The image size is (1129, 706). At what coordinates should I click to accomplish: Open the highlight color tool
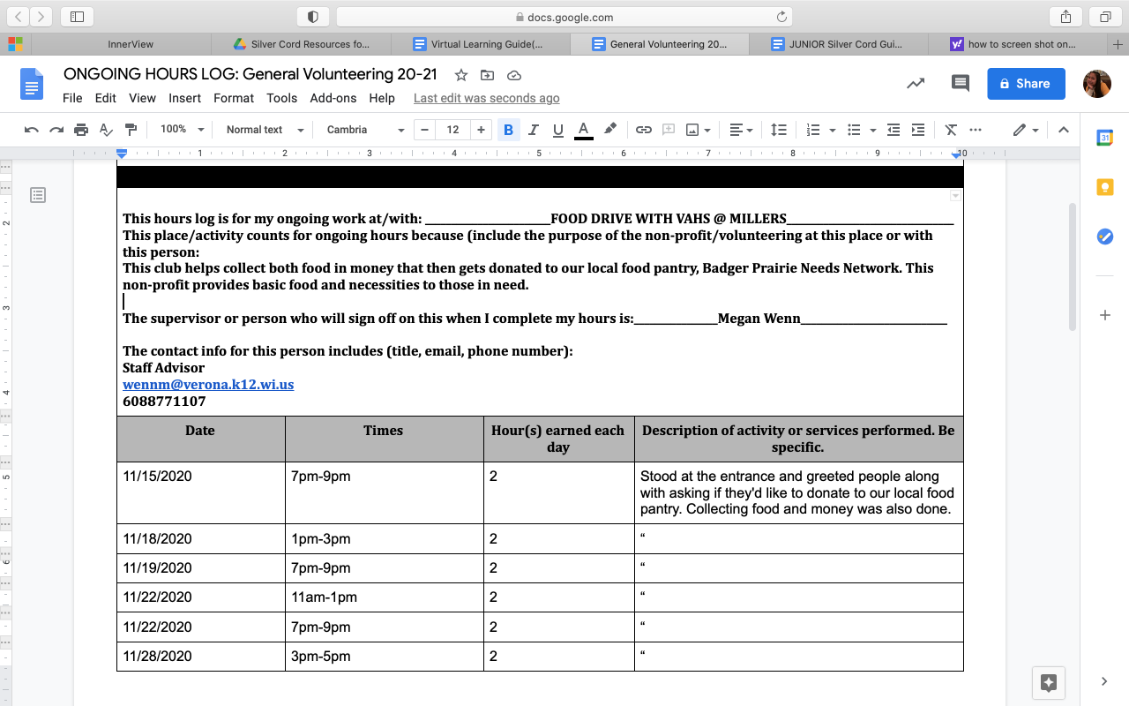coord(609,130)
